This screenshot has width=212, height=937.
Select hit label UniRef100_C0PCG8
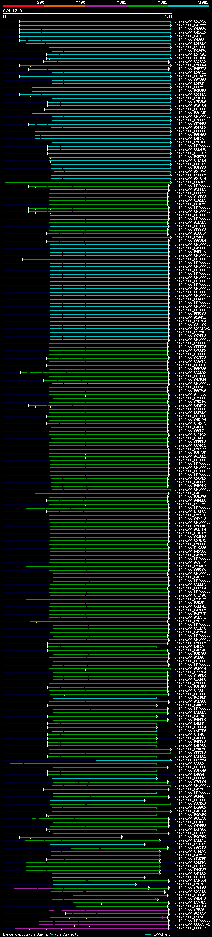[190, 131]
